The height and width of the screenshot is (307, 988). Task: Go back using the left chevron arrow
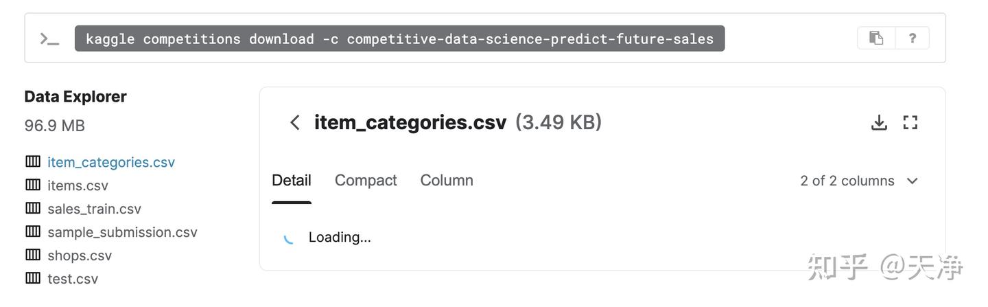(295, 123)
